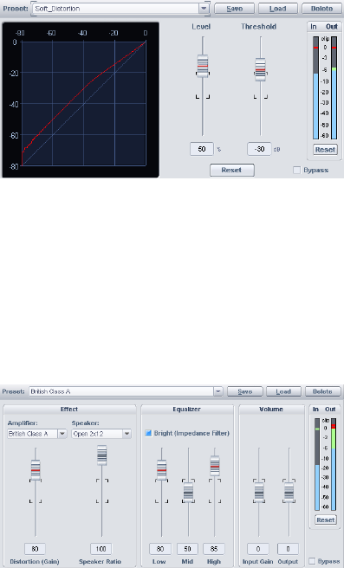Screen dimensions: 344x568
Task: Reset the Level and Threshold sliders
Action: (x=231, y=170)
